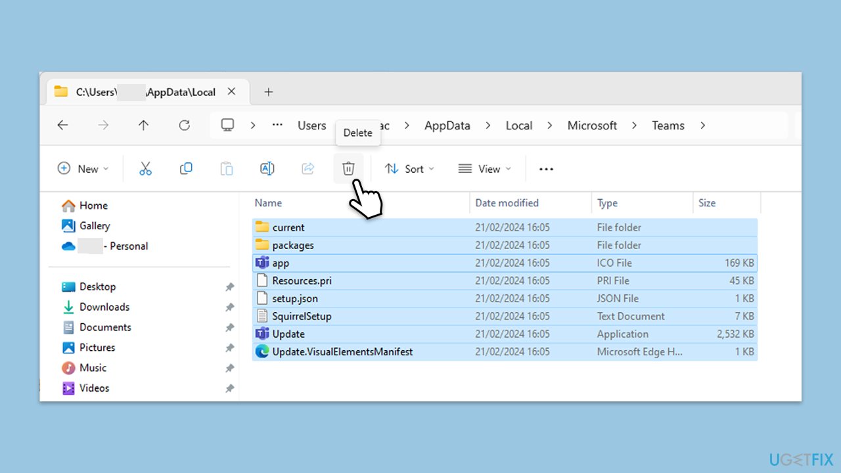
Task: Select the SquirrelSetup text document
Action: click(x=505, y=316)
